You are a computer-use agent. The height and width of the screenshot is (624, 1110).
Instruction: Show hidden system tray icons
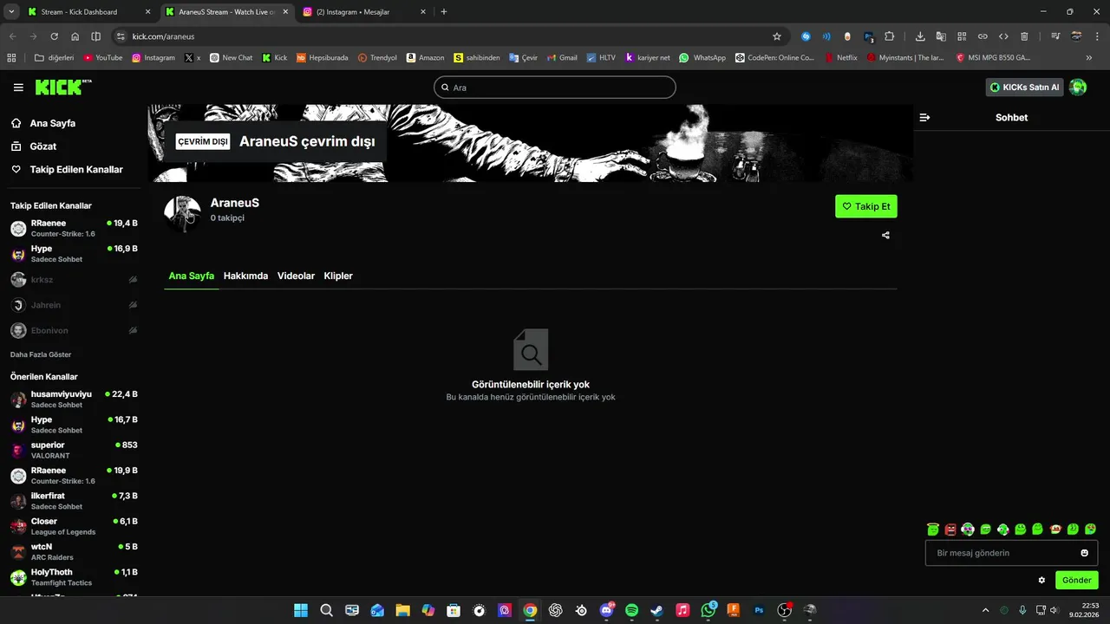click(984, 610)
